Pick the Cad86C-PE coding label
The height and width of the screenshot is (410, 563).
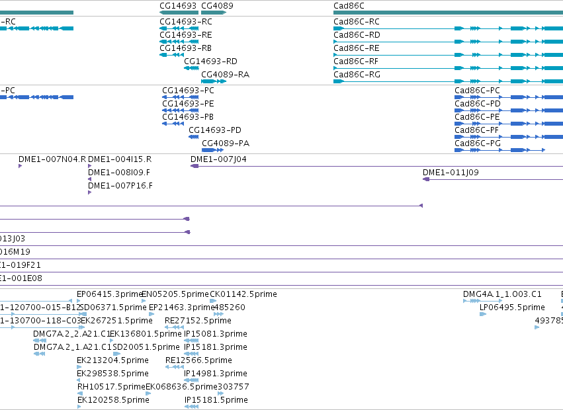point(477,117)
